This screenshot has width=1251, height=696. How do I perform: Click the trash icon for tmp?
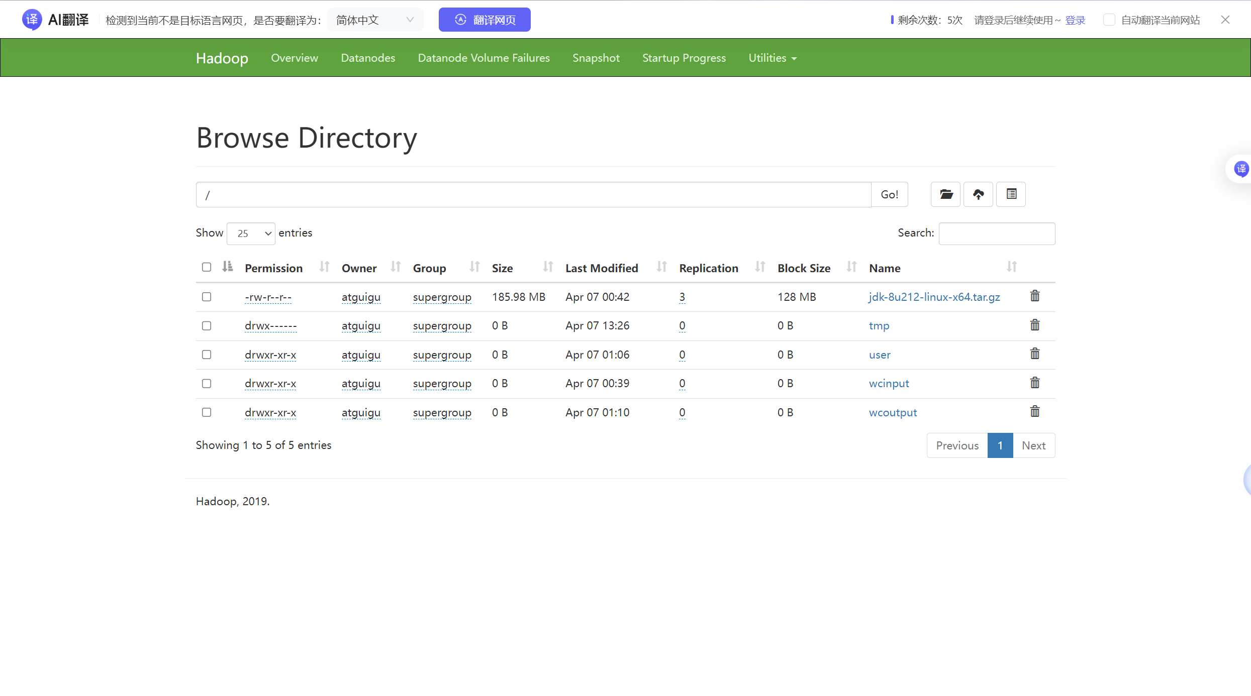click(1035, 325)
